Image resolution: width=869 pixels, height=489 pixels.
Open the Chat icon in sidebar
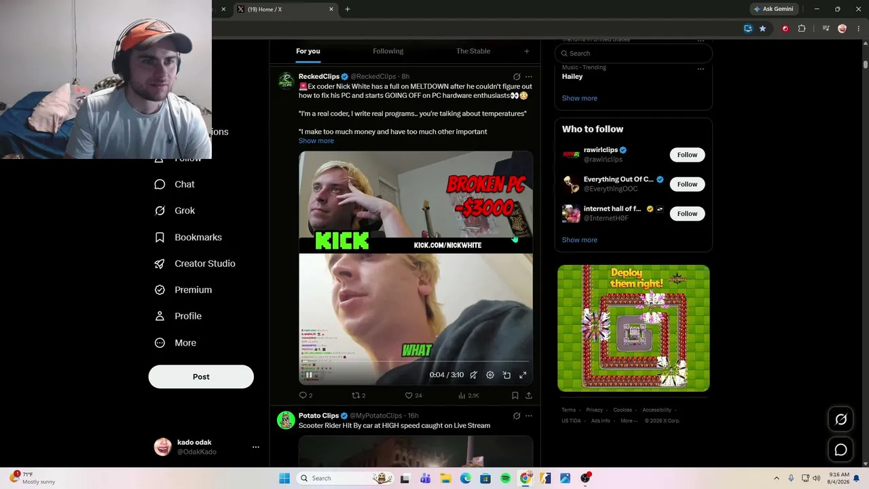tap(160, 184)
